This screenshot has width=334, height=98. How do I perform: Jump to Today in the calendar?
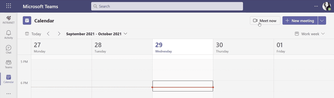pos(33,34)
